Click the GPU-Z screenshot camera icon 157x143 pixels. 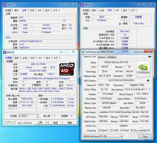[150, 57]
